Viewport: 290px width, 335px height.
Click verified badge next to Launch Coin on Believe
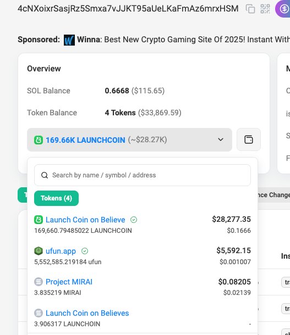click(134, 220)
